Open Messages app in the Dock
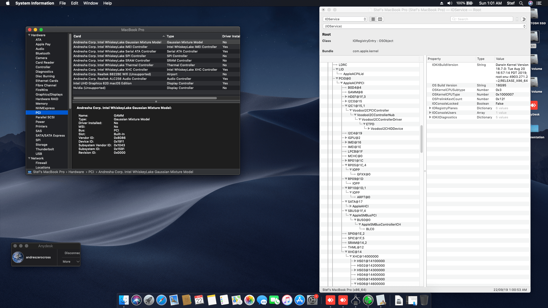The width and height of the screenshot is (548, 308). coord(262,300)
